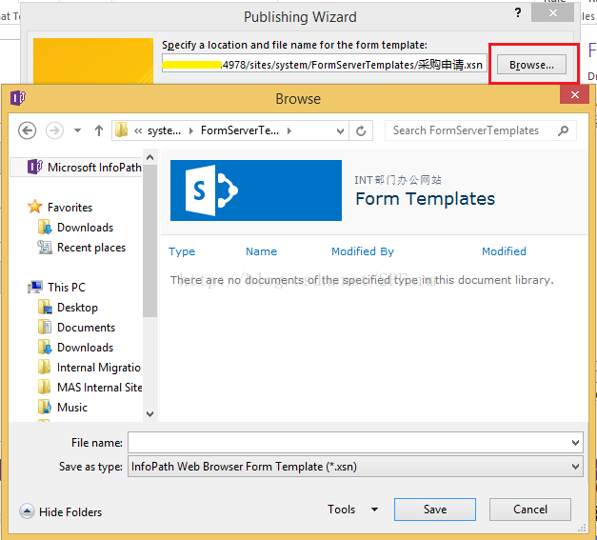Open the Tools dropdown menu

(x=353, y=510)
